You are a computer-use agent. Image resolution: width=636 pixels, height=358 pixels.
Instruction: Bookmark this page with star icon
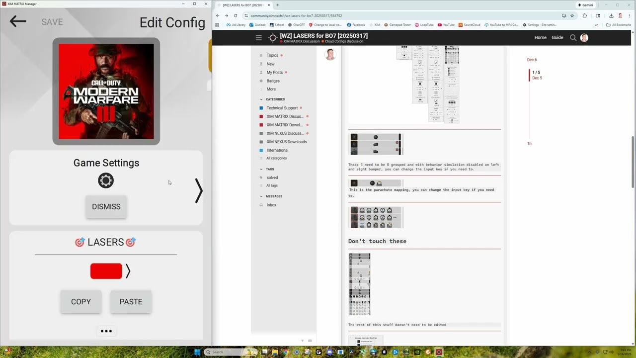click(x=572, y=15)
